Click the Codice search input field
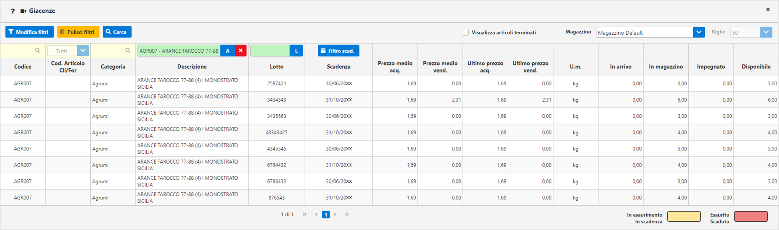 point(20,51)
